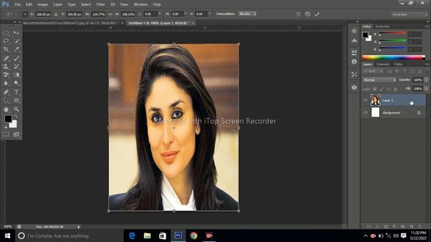Toggle lock transparent pixels

click(374, 89)
